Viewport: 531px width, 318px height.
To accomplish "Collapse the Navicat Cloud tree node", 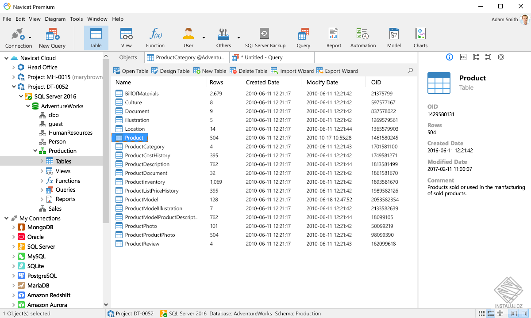I will (x=6, y=58).
